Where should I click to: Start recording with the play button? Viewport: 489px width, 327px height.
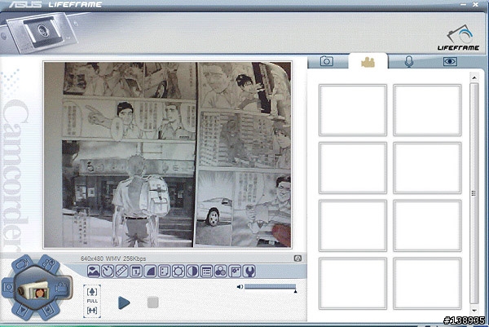pos(124,303)
